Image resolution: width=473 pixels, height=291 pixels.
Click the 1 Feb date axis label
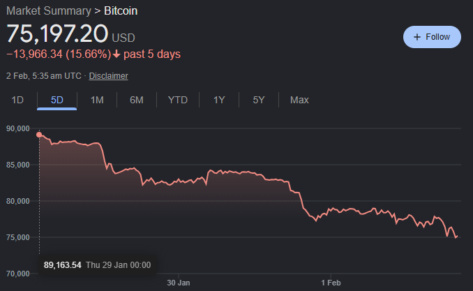(x=331, y=283)
